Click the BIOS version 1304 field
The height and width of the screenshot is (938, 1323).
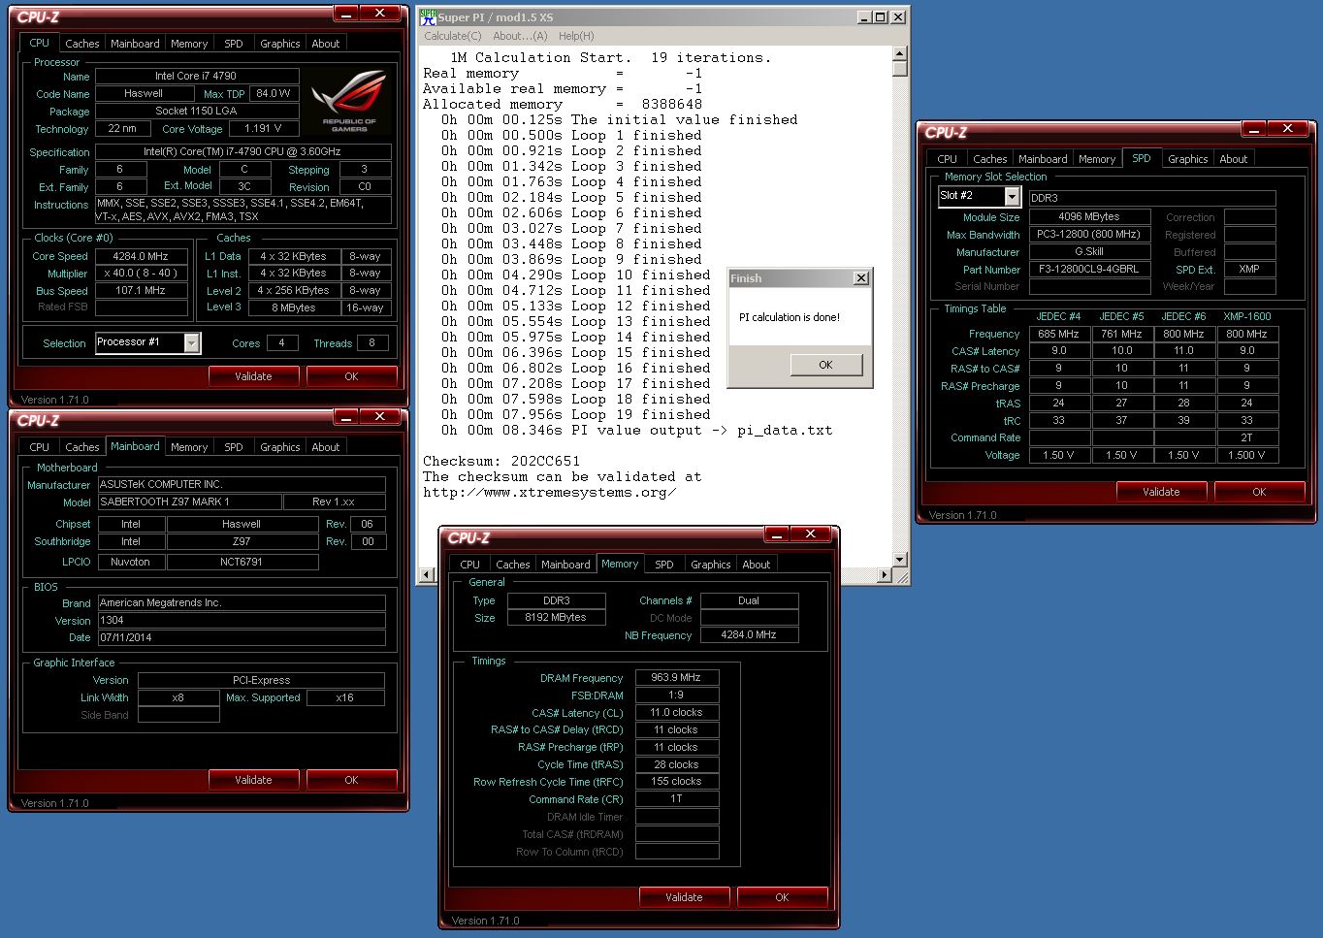[241, 621]
